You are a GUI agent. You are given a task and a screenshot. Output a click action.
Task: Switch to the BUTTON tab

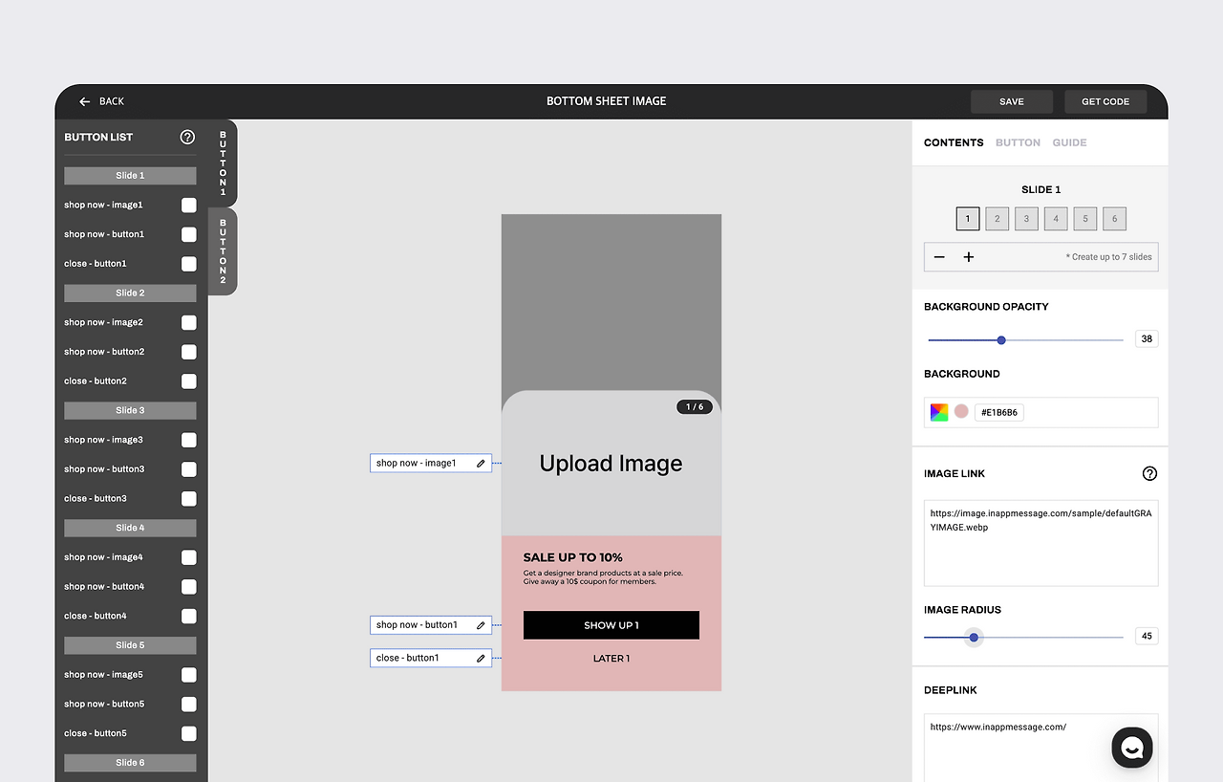[1018, 142]
